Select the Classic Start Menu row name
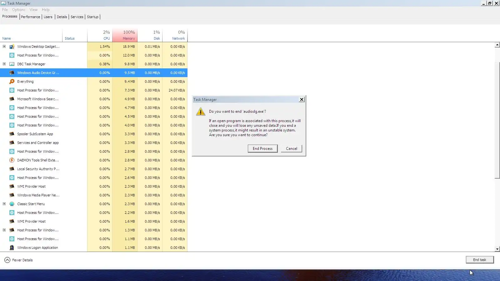Viewport: 500px width, 281px height. pyautogui.click(x=31, y=204)
